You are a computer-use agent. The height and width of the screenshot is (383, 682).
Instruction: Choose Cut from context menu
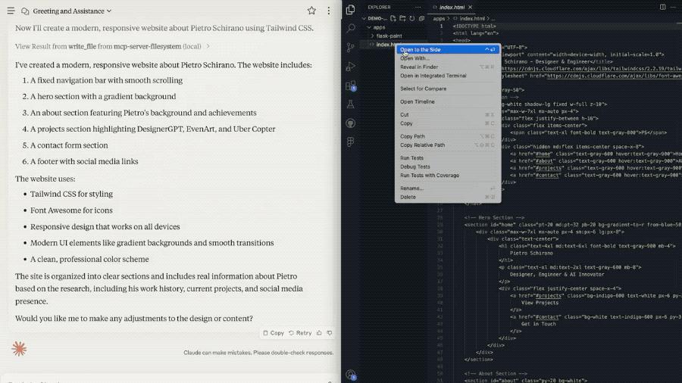click(x=448, y=114)
